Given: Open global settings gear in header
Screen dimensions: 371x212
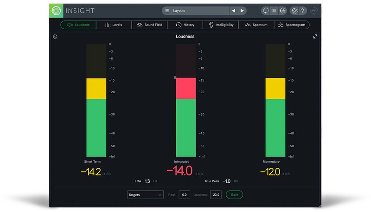Looking at the screenshot, I should (x=294, y=11).
